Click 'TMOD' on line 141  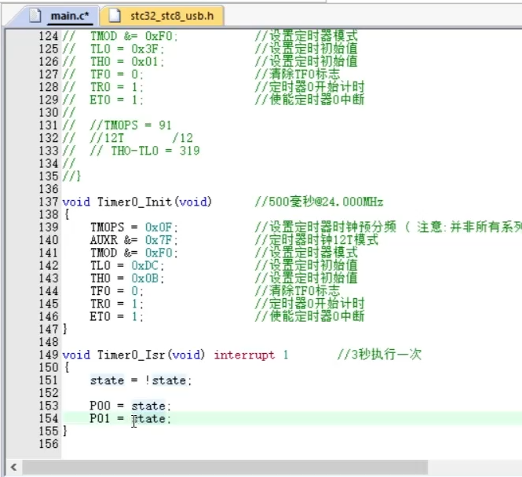tap(104, 253)
